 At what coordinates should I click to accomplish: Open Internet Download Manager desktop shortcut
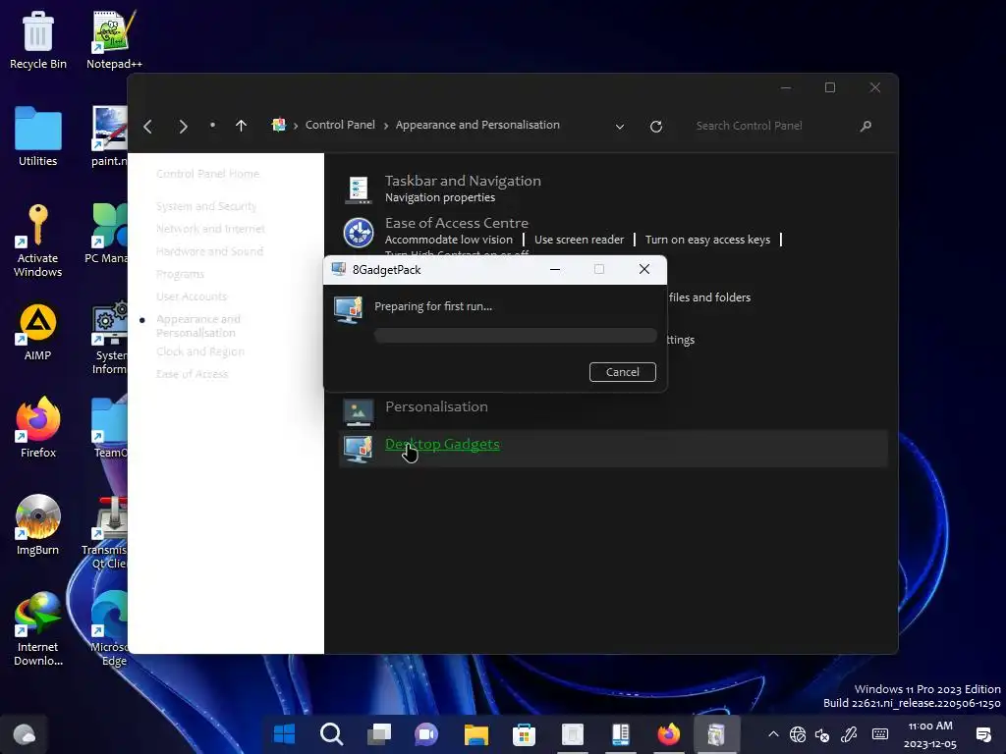click(x=38, y=629)
